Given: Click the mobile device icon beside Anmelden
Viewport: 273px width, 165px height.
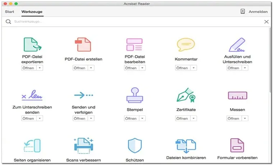Looking at the screenshot, I should click(x=243, y=12).
